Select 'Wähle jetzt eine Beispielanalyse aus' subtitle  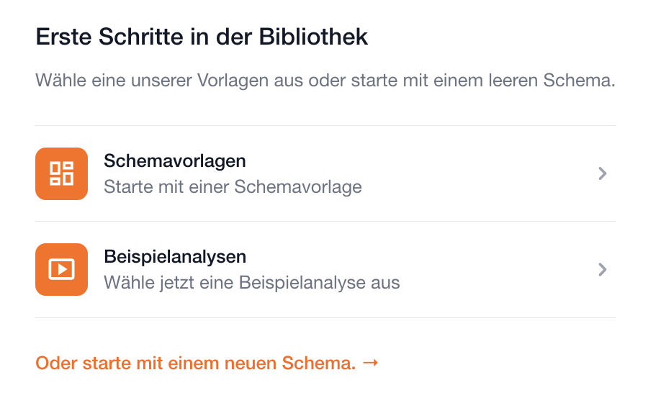(251, 282)
